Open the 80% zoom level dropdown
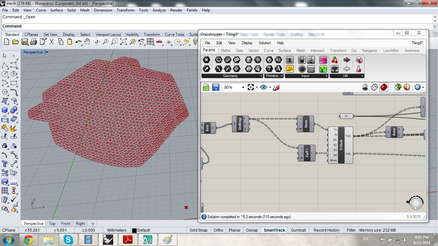This screenshot has height=246, width=438. coord(243,87)
